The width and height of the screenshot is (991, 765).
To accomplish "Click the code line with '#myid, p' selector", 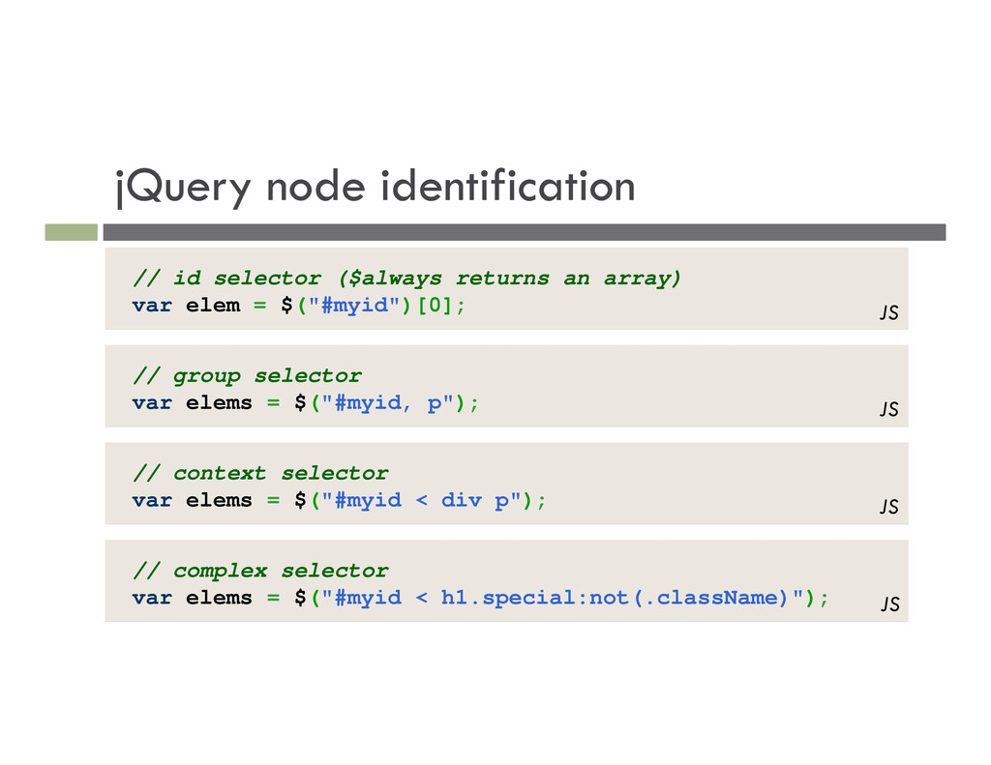I will click(x=306, y=403).
